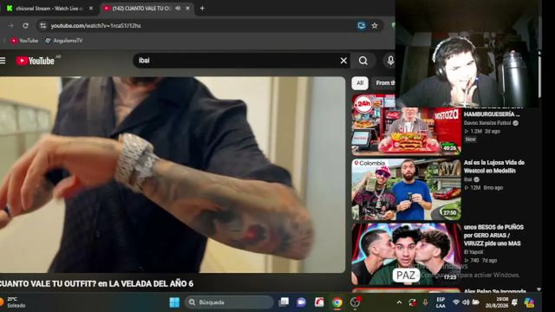Open the dark round-icon app beside Chrome
The image size is (555, 312).
coord(355,302)
